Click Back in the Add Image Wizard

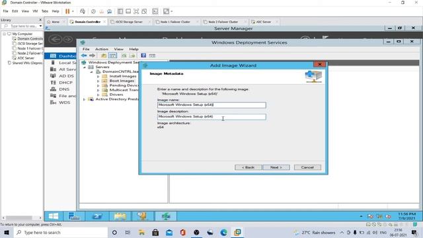[x=248, y=167]
